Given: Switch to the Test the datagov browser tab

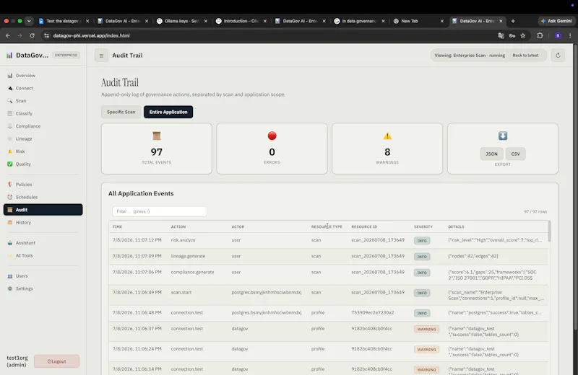Looking at the screenshot, I should coord(64,21).
